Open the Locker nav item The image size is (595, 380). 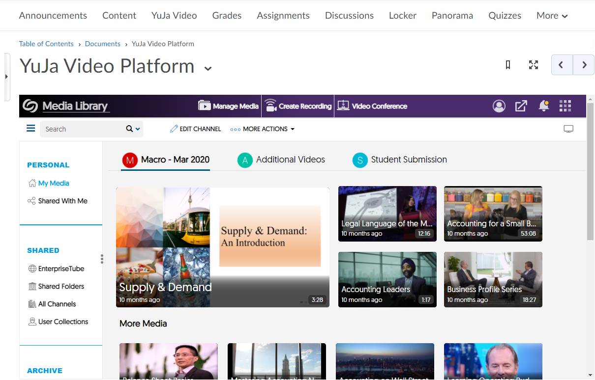[x=403, y=16]
